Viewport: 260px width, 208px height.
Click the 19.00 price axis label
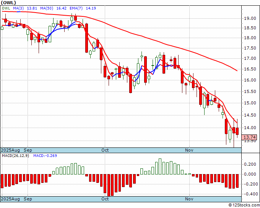[250, 18]
